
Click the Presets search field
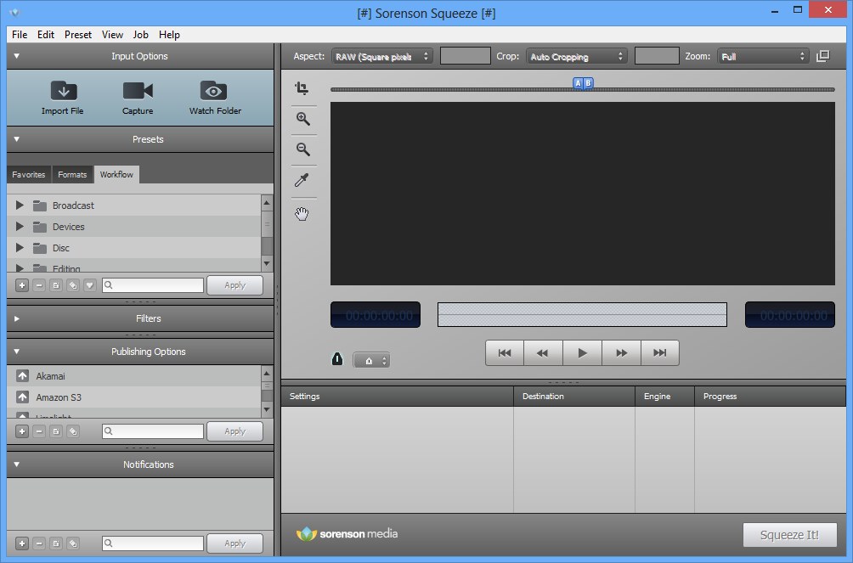[153, 285]
